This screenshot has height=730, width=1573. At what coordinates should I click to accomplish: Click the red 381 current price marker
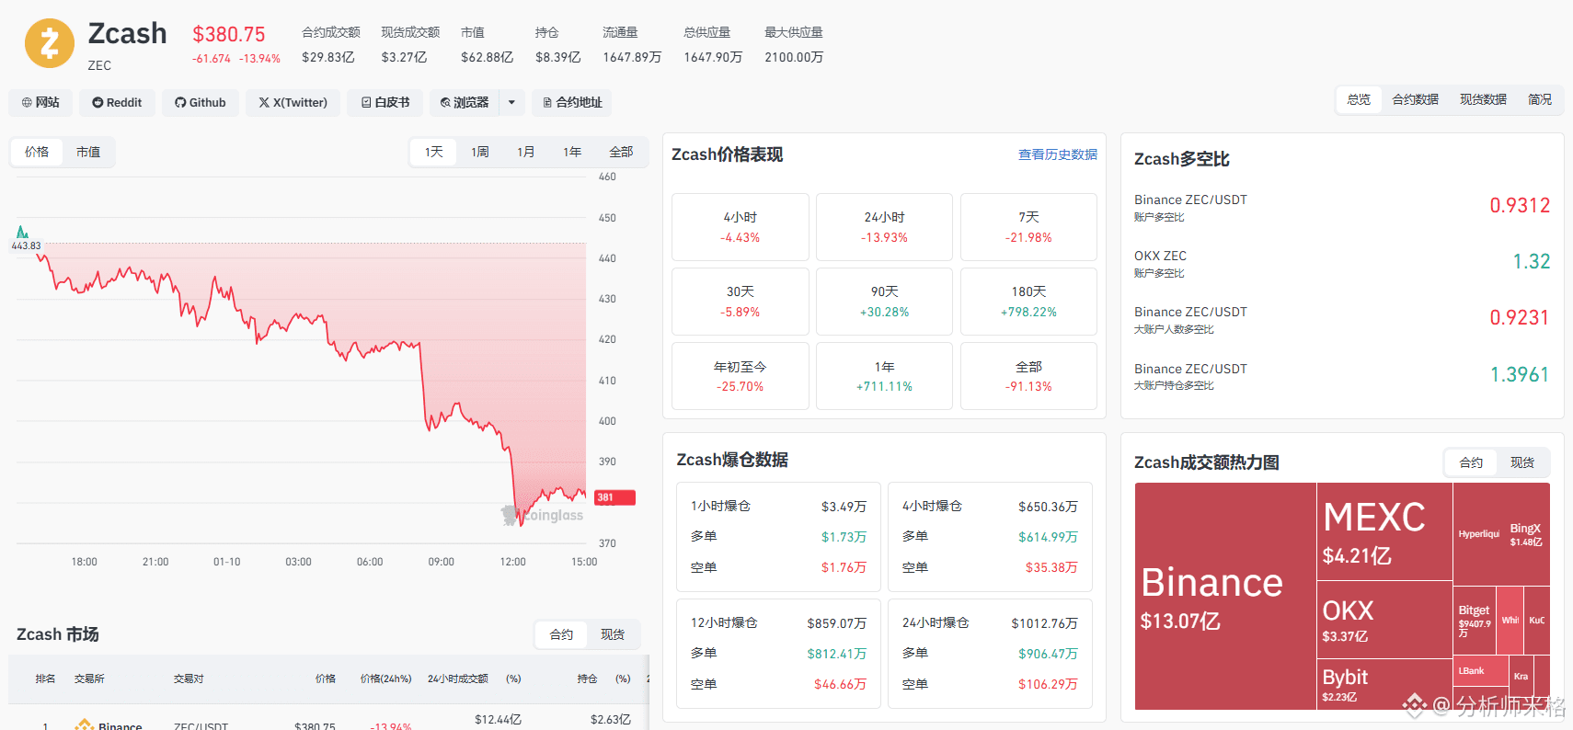tap(615, 497)
